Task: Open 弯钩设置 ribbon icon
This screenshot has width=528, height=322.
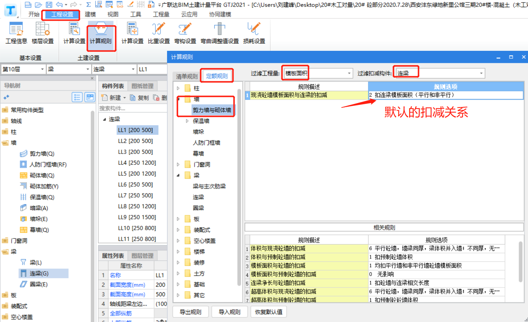Action: pos(185,33)
